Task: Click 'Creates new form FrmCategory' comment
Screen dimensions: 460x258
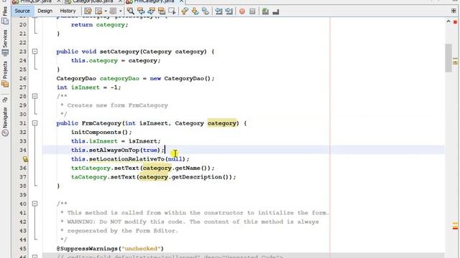Action: [x=117, y=105]
